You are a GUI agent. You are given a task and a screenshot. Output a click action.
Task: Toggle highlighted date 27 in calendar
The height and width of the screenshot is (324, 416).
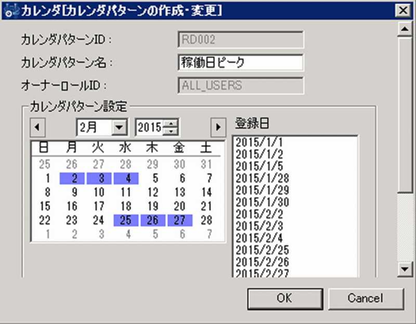tap(180, 220)
